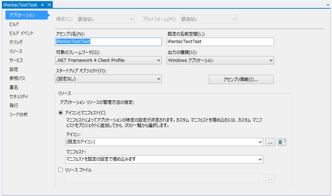Screen dimensions: 332x196
Task: Open the 発行 tab
Action: [14, 105]
